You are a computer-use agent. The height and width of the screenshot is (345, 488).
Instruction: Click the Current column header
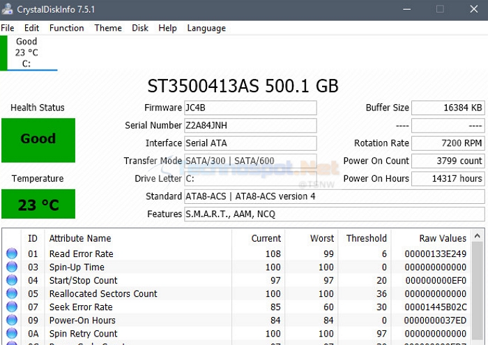coord(259,238)
